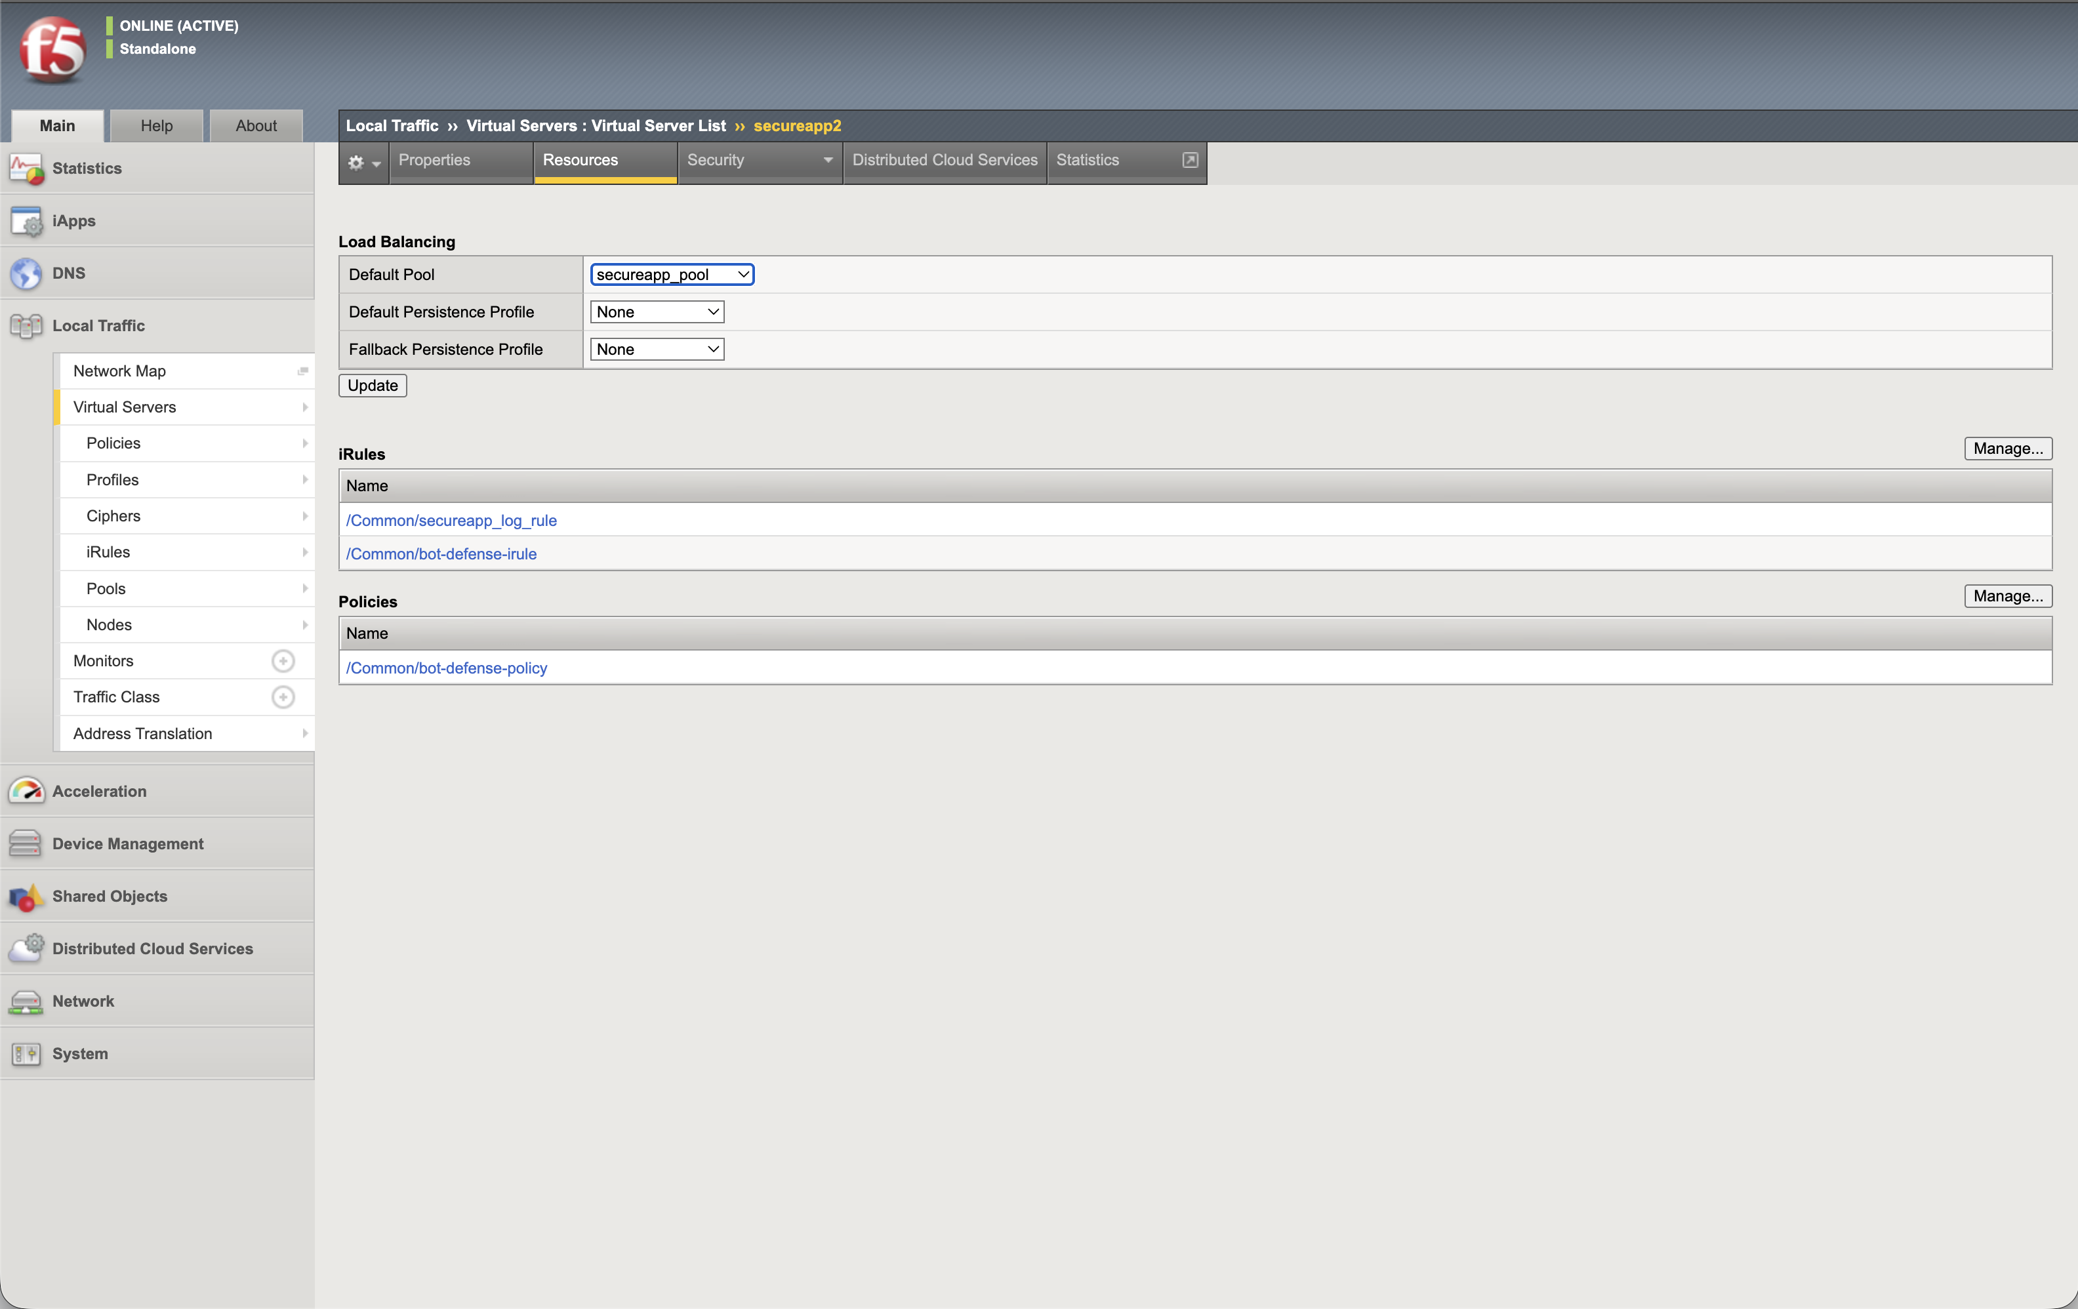Expand the Pools submenu arrow
The width and height of the screenshot is (2078, 1309).
[304, 588]
